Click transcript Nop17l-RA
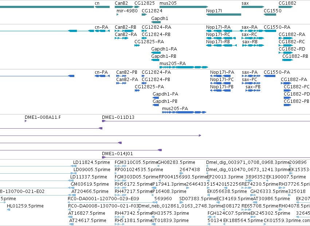Viewport: 310px width, 226px height. [218, 27]
